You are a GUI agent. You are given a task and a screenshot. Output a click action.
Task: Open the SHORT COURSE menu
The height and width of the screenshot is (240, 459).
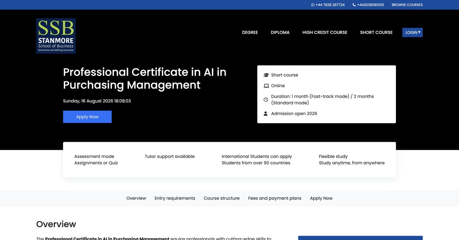tap(376, 32)
